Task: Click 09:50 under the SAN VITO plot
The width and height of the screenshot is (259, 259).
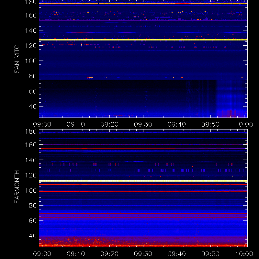Action: [x=210, y=124]
